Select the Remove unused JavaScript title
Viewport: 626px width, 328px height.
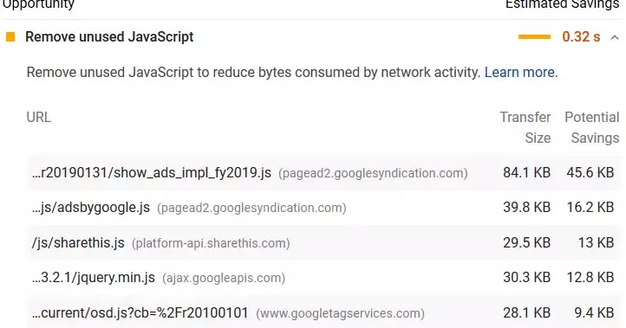tap(109, 37)
